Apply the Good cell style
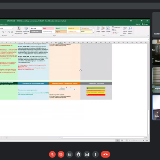Image resolution: width=160 pixels, height=160 pixels. click(x=61, y=28)
